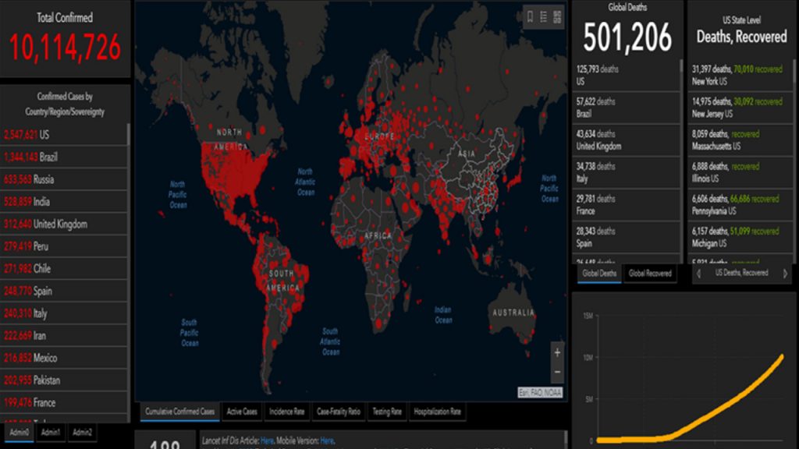Open the map legend list icon

coord(544,17)
